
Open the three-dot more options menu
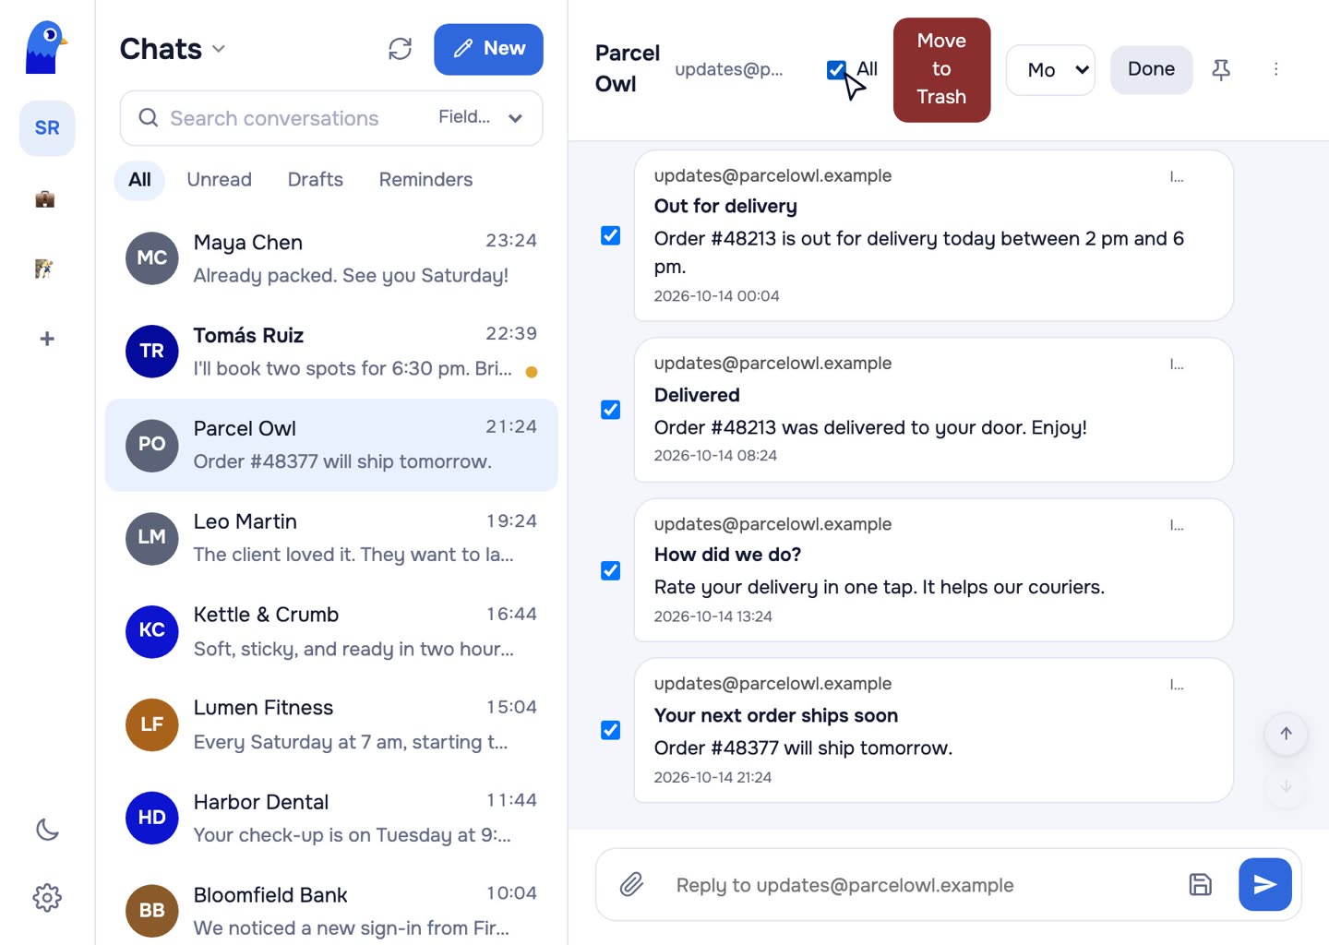[1275, 69]
